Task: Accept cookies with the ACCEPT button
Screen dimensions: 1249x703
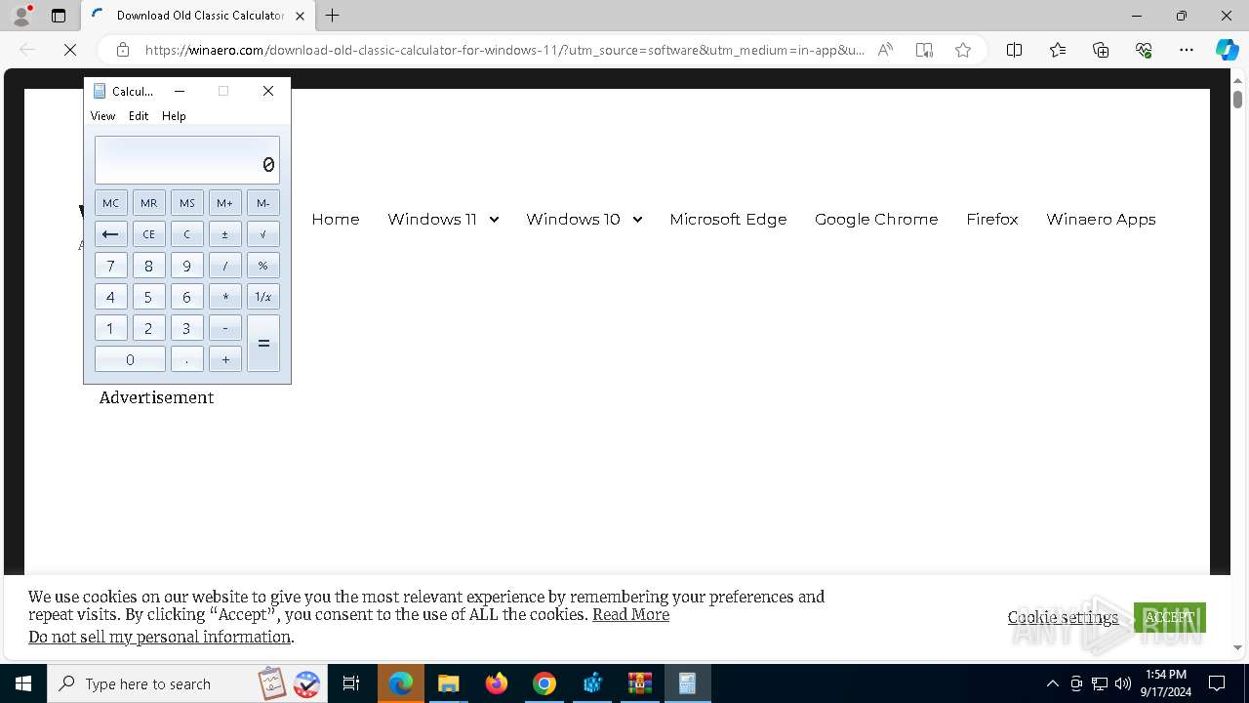Action: pos(1170,617)
